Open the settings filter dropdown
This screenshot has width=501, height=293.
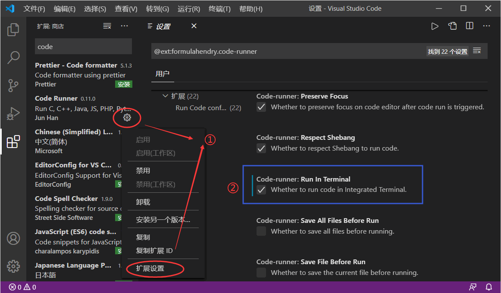478,50
